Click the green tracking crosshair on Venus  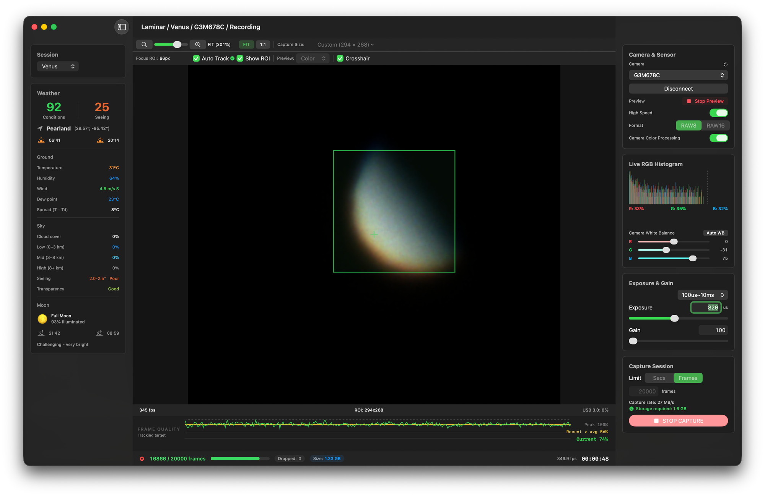(x=374, y=235)
